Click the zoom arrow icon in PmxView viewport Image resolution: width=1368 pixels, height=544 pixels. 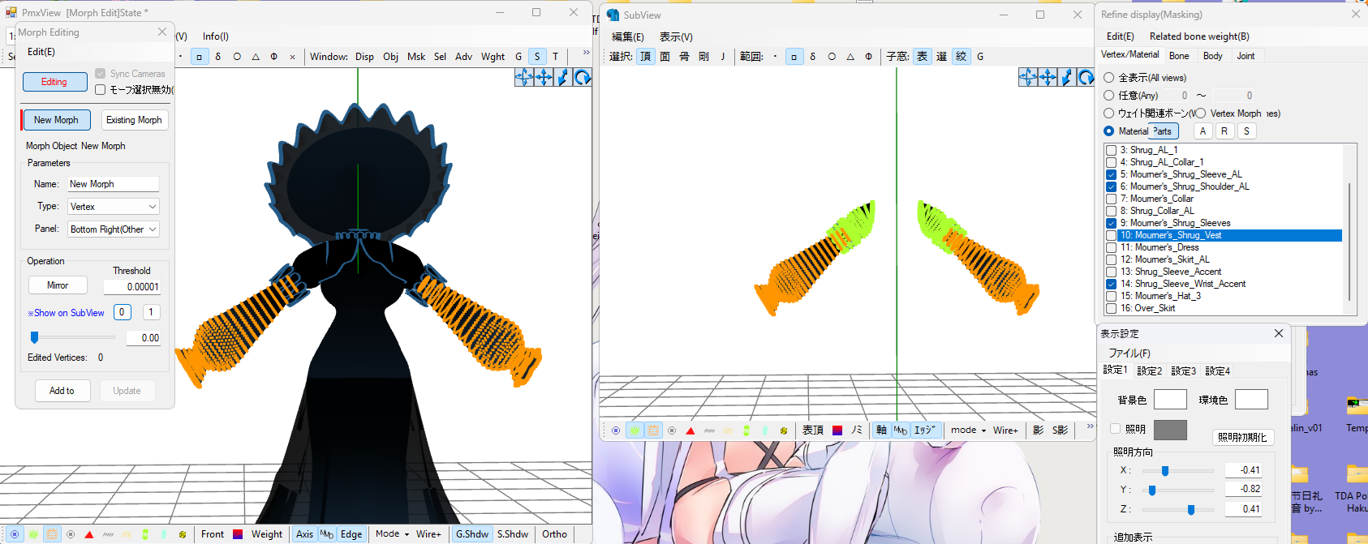pyautogui.click(x=563, y=77)
